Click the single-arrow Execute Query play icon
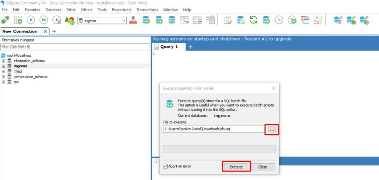 pyautogui.click(x=31, y=20)
